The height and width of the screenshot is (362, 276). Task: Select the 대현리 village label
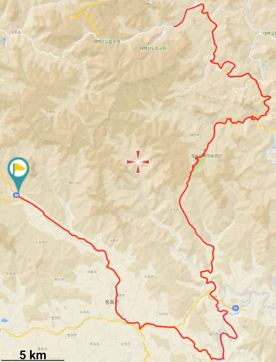click(194, 135)
